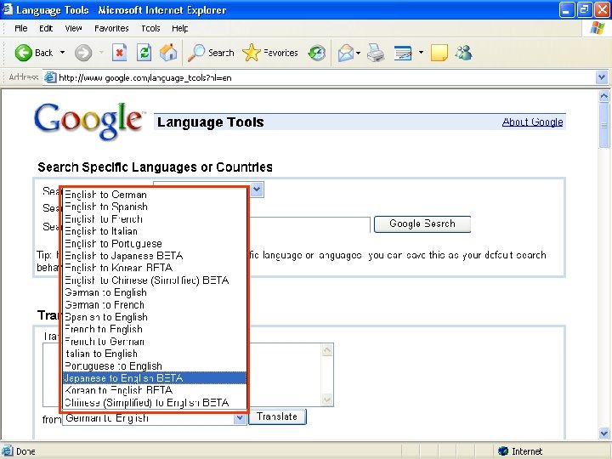
Task: Open Back button history dropdown arrow
Action: tap(62, 53)
